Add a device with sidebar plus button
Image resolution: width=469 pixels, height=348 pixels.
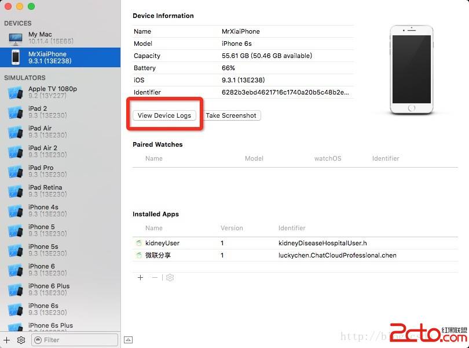6,340
